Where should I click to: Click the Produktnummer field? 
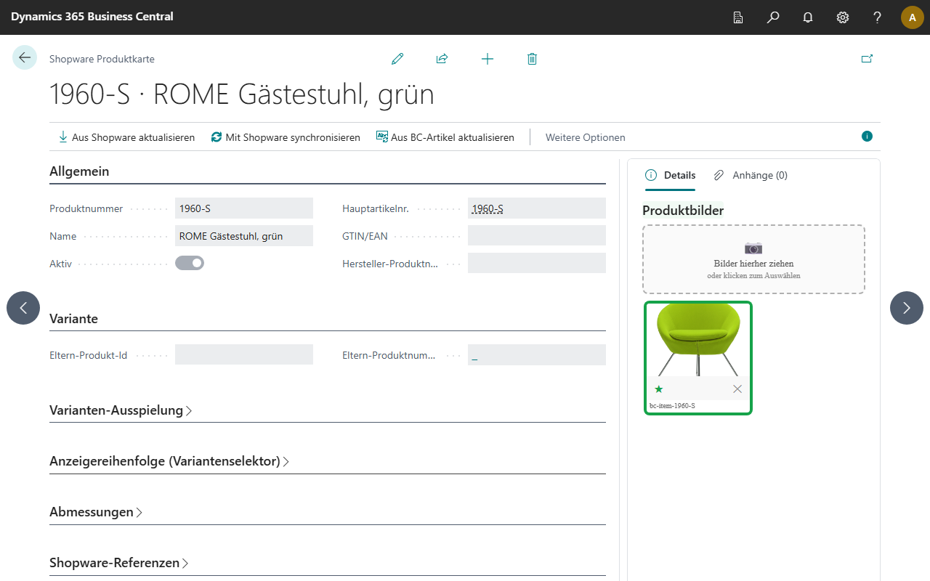tap(244, 208)
